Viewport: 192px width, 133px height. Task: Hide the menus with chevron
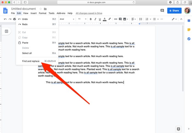(x=181, y=19)
